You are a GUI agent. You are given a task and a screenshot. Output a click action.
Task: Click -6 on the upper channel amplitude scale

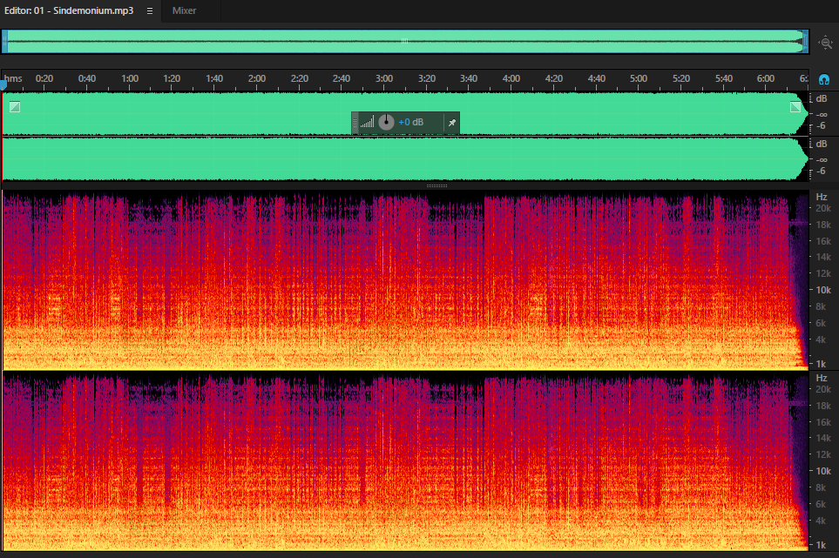click(x=821, y=126)
